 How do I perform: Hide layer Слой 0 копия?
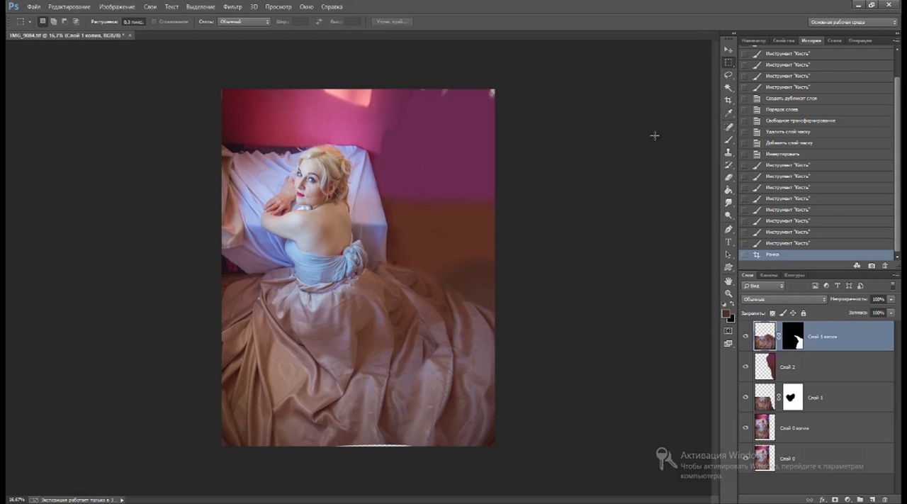click(x=745, y=428)
